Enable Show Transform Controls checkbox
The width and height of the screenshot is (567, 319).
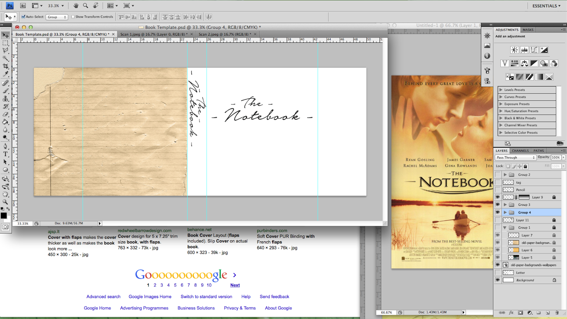[x=73, y=17]
